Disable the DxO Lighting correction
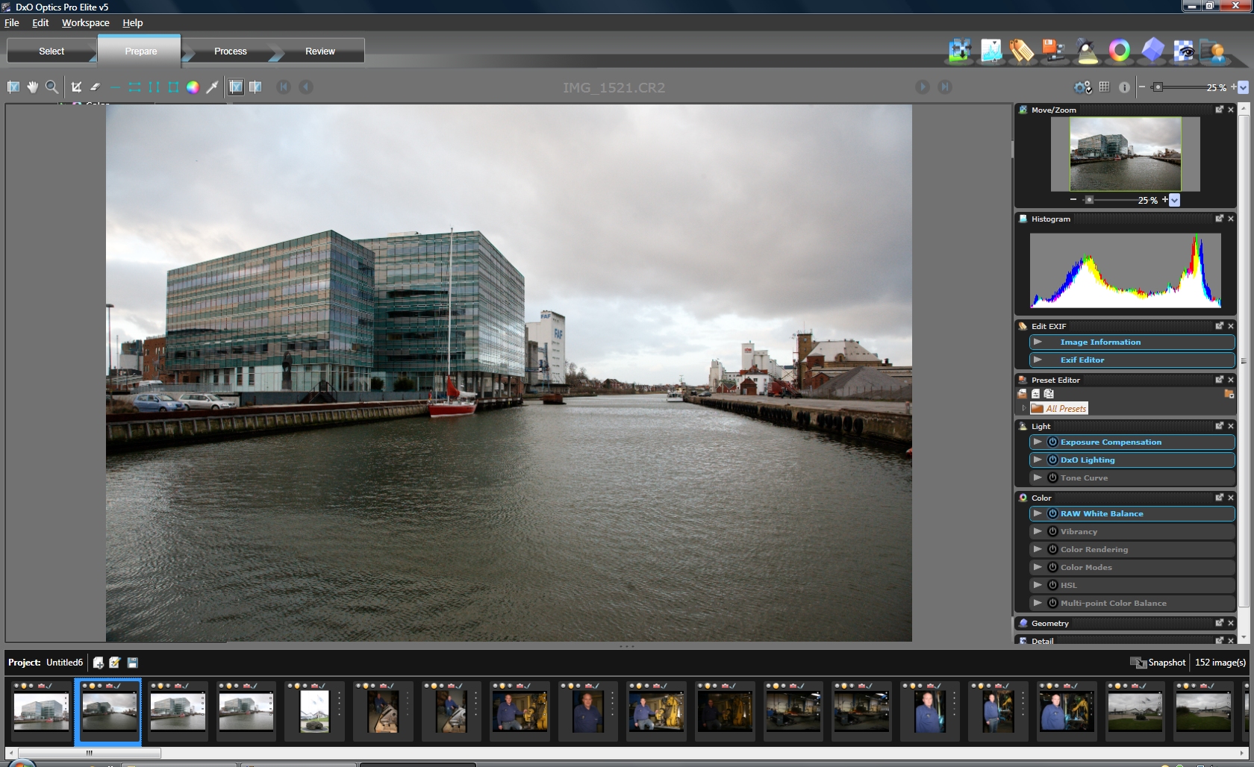Image resolution: width=1254 pixels, height=767 pixels. [1052, 460]
